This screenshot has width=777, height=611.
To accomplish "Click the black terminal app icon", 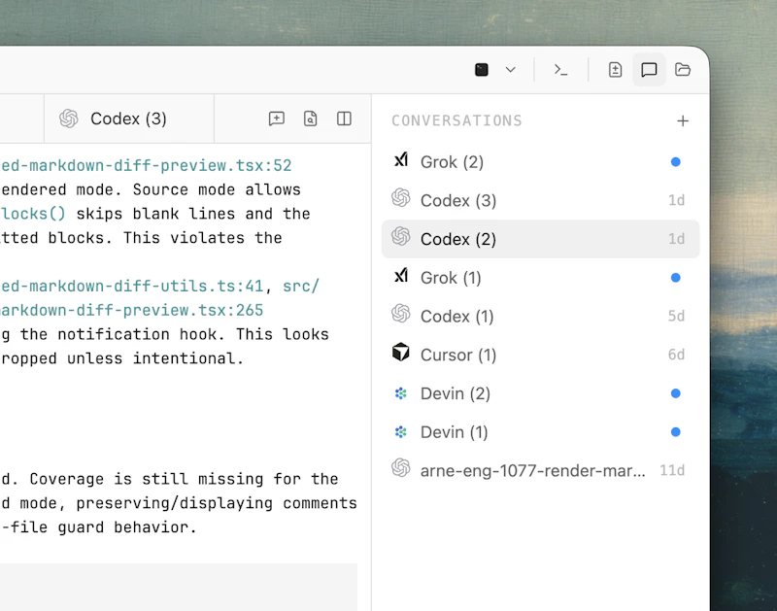I will coord(482,70).
